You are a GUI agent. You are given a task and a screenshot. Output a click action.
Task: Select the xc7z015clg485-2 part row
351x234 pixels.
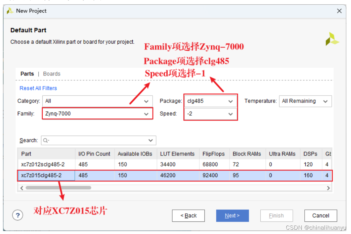[175, 175]
